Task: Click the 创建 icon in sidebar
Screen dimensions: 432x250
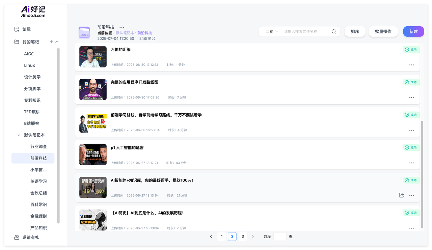Action: click(17, 29)
